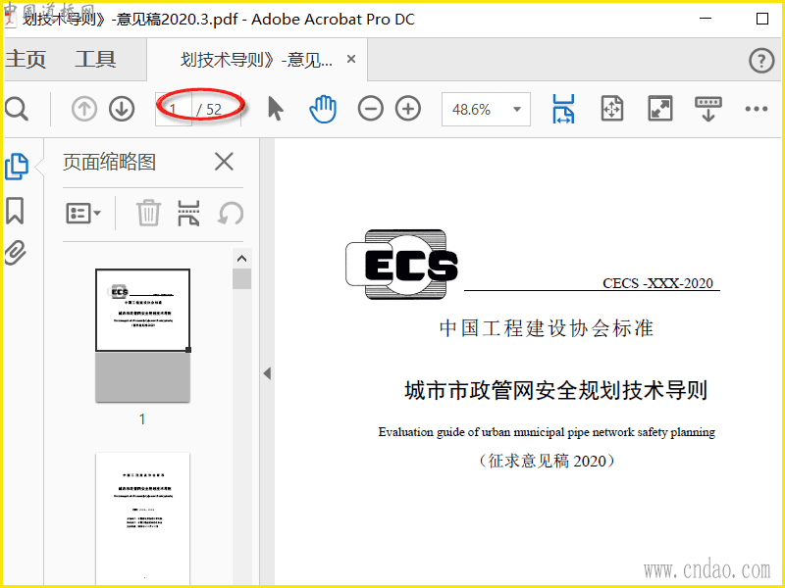The image size is (785, 588).
Task: Close the document tab
Action: (351, 60)
